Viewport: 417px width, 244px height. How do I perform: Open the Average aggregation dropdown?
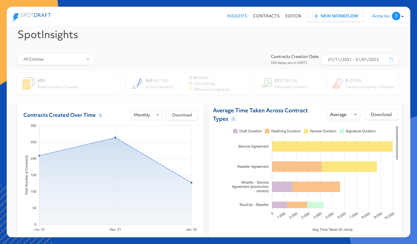click(344, 114)
